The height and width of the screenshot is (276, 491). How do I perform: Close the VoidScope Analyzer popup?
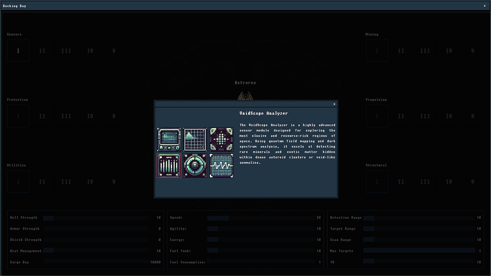coord(334,104)
